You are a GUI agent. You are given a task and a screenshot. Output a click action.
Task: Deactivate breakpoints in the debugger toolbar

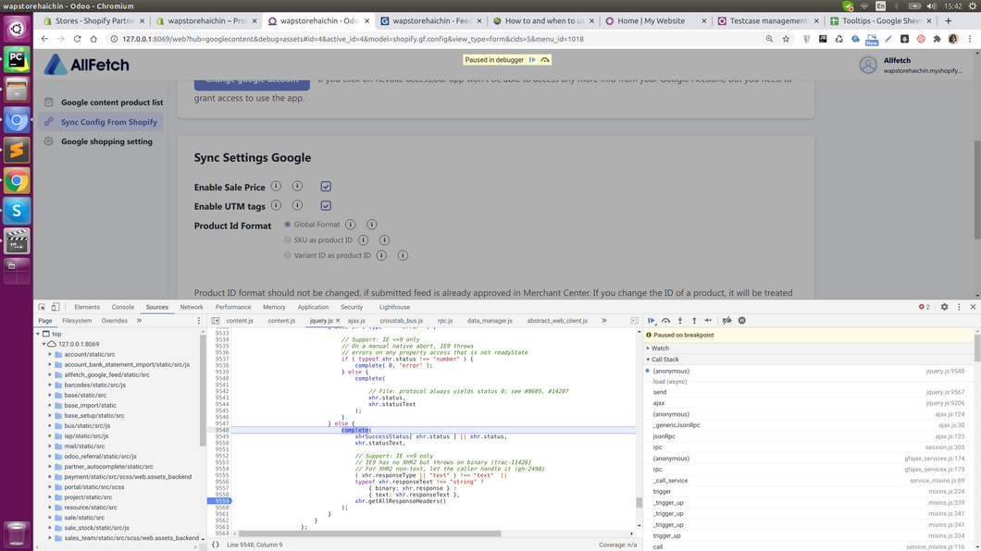point(727,321)
